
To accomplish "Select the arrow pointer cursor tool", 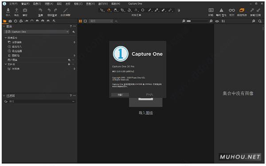I will pyautogui.click(x=102, y=10).
